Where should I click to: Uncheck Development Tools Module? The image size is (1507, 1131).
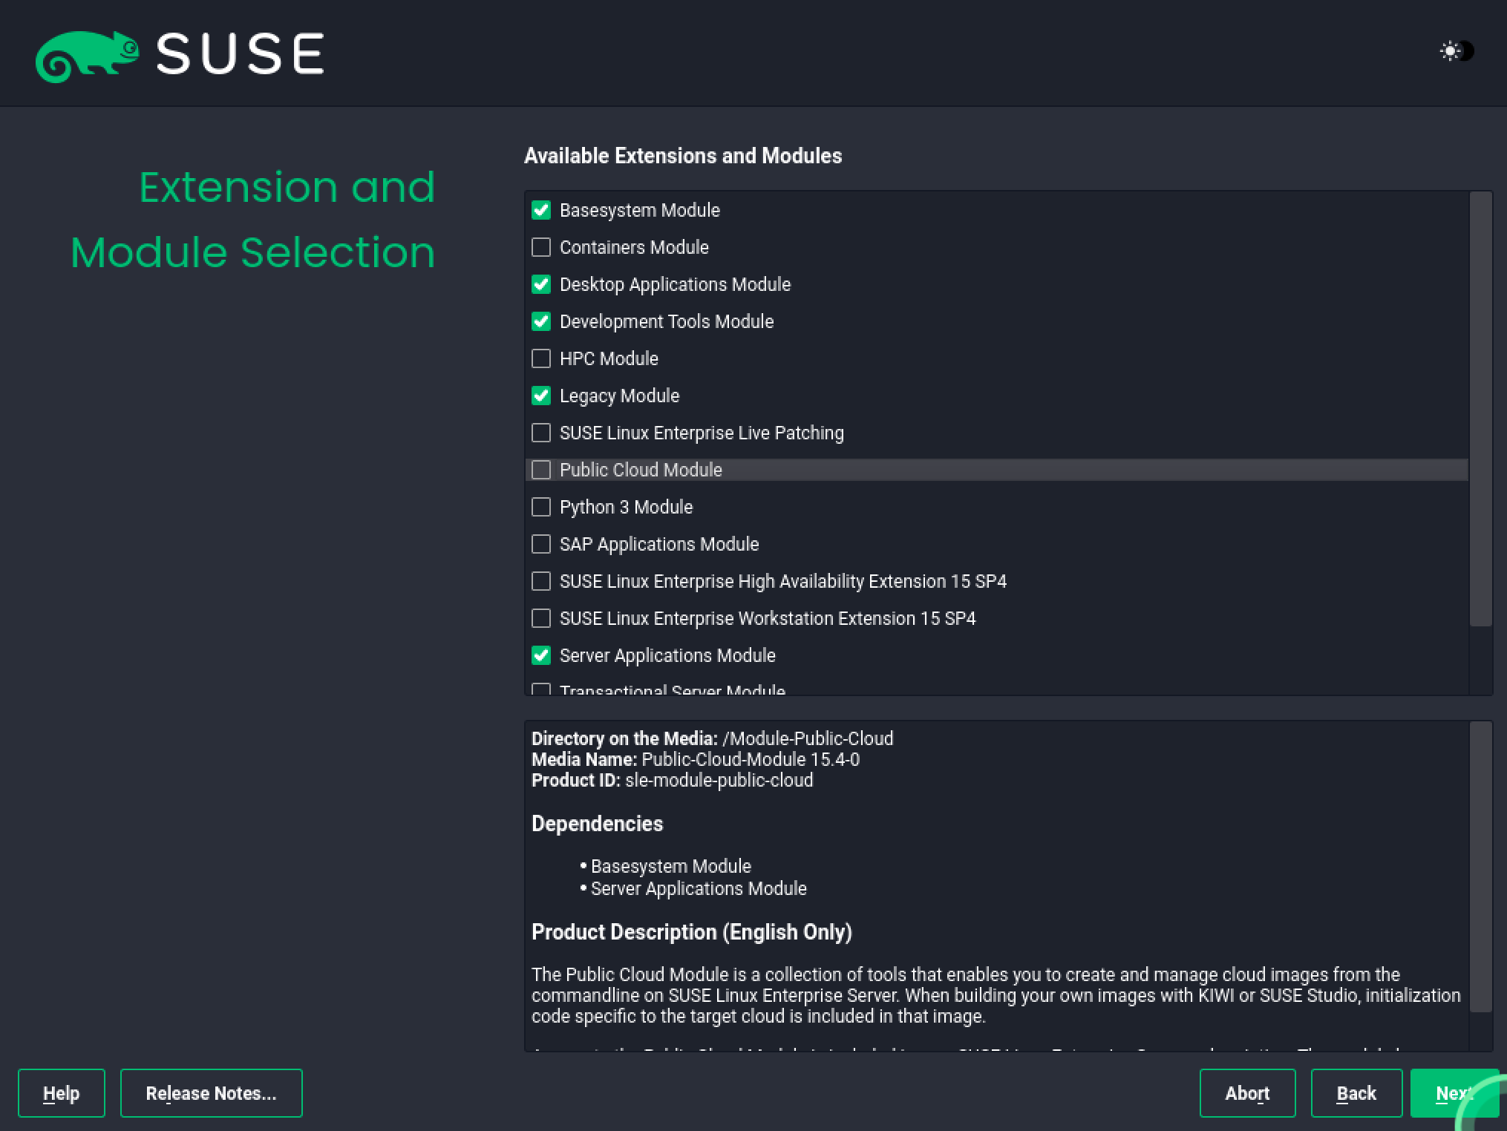pyautogui.click(x=541, y=321)
